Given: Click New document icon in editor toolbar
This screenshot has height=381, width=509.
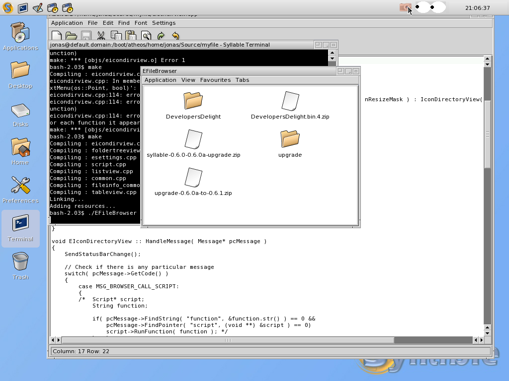Looking at the screenshot, I should 57,36.
